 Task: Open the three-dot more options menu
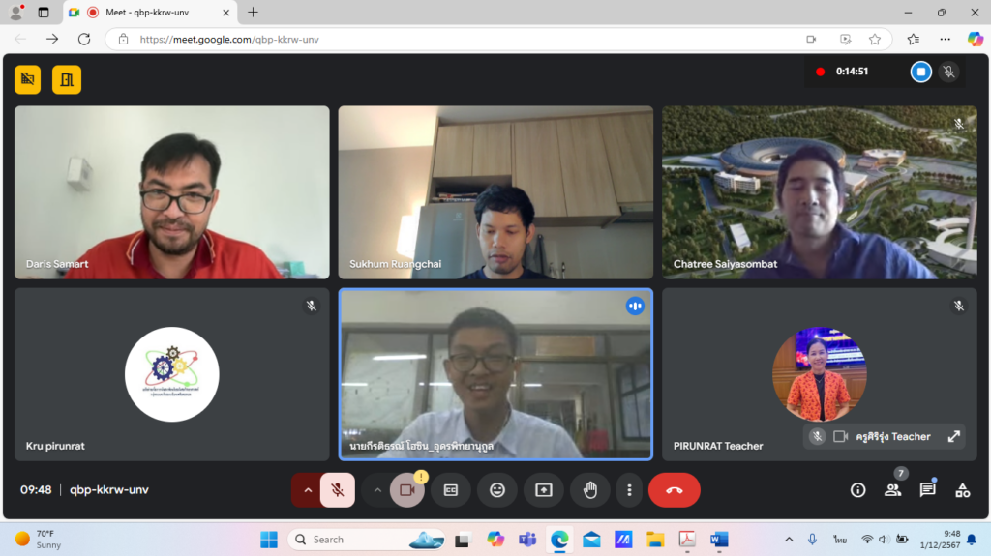point(629,489)
